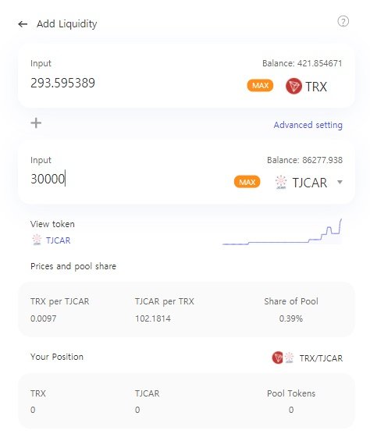Viewport: 370px width, 441px height.
Task: Click the plus icon between inputs
Action: [36, 123]
